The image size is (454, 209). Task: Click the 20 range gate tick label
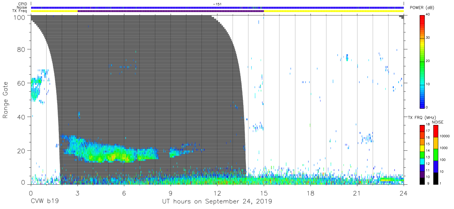point(21,150)
